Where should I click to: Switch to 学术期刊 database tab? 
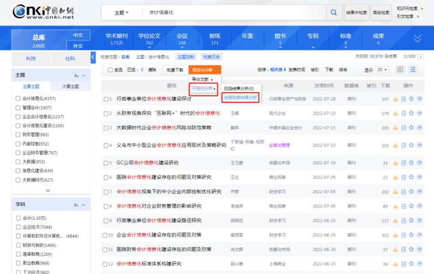pyautogui.click(x=117, y=39)
